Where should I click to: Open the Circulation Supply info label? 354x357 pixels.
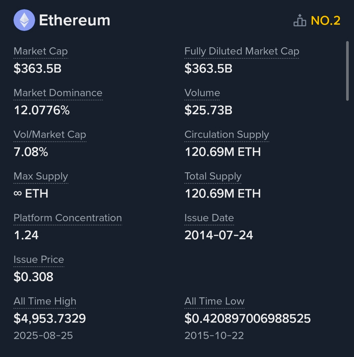click(227, 135)
